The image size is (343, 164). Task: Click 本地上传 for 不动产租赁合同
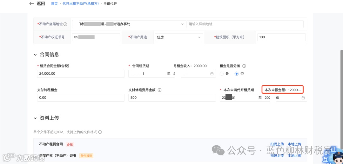click(294, 144)
